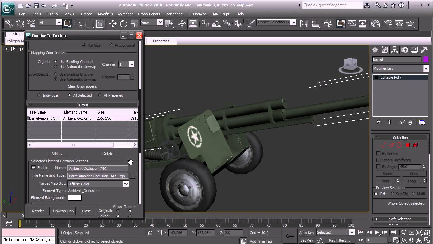Switch to the Properties tab
This screenshot has width=433, height=244.
[x=161, y=41]
